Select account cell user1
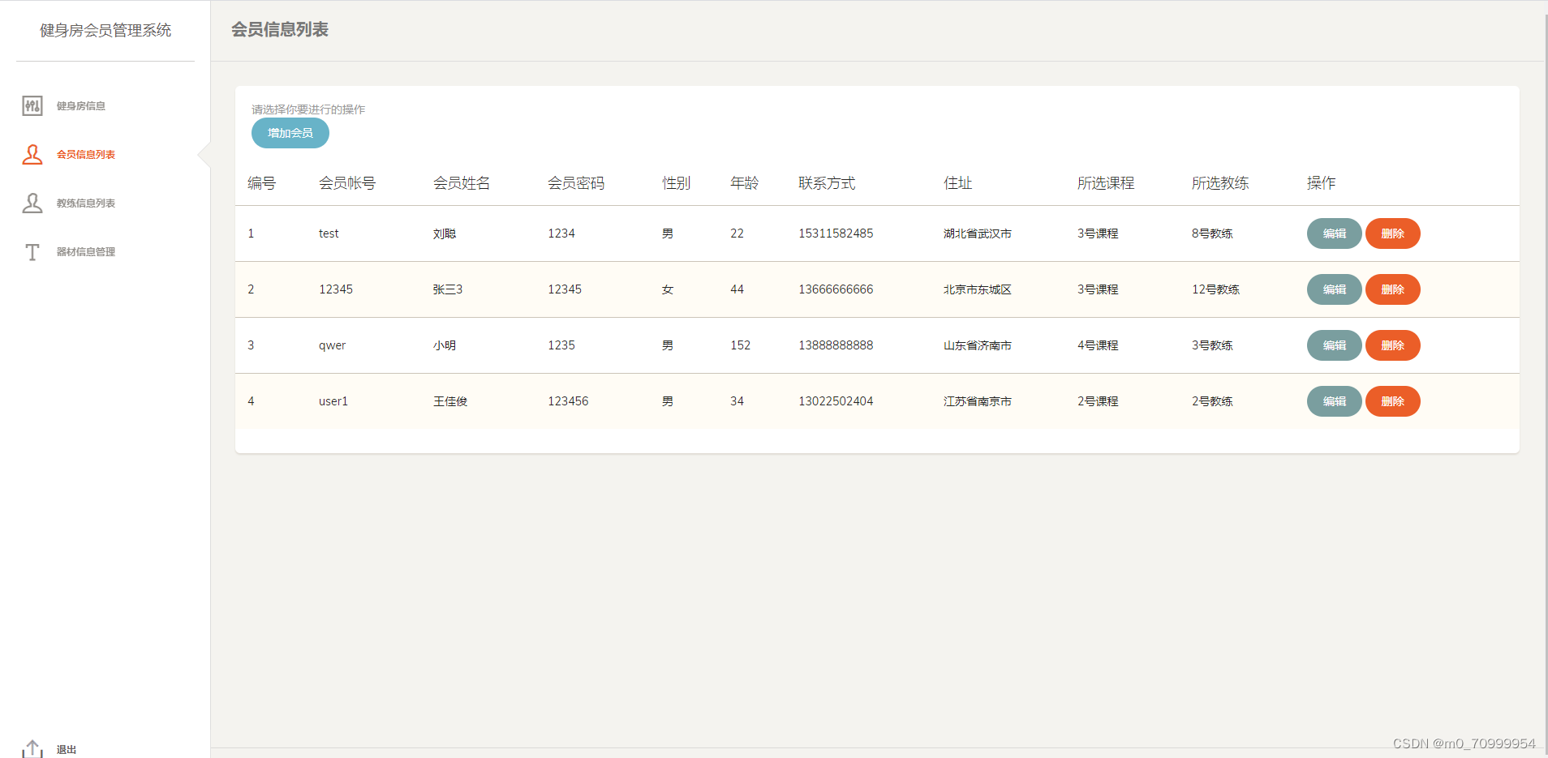This screenshot has height=758, width=1548. [x=333, y=401]
